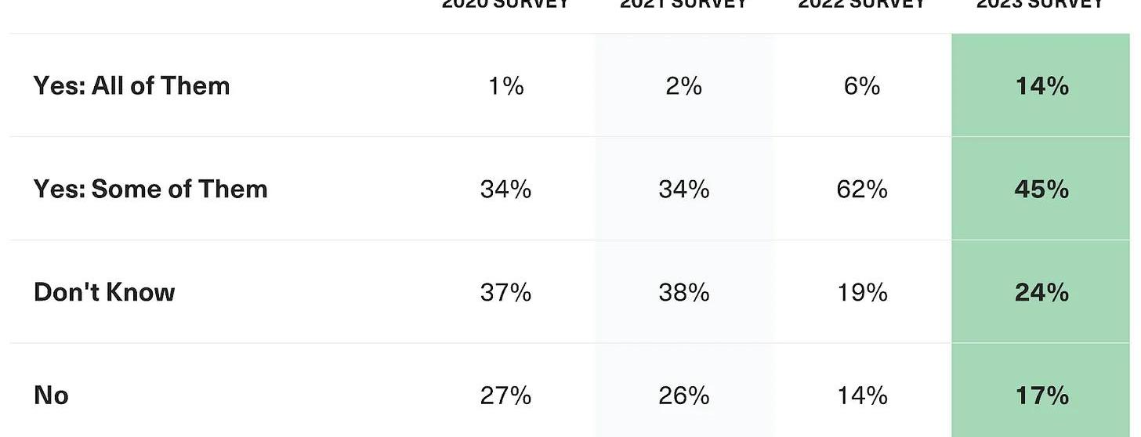The image size is (1141, 437).
Task: Click the 6% value in 2022 column
Action: (x=862, y=85)
